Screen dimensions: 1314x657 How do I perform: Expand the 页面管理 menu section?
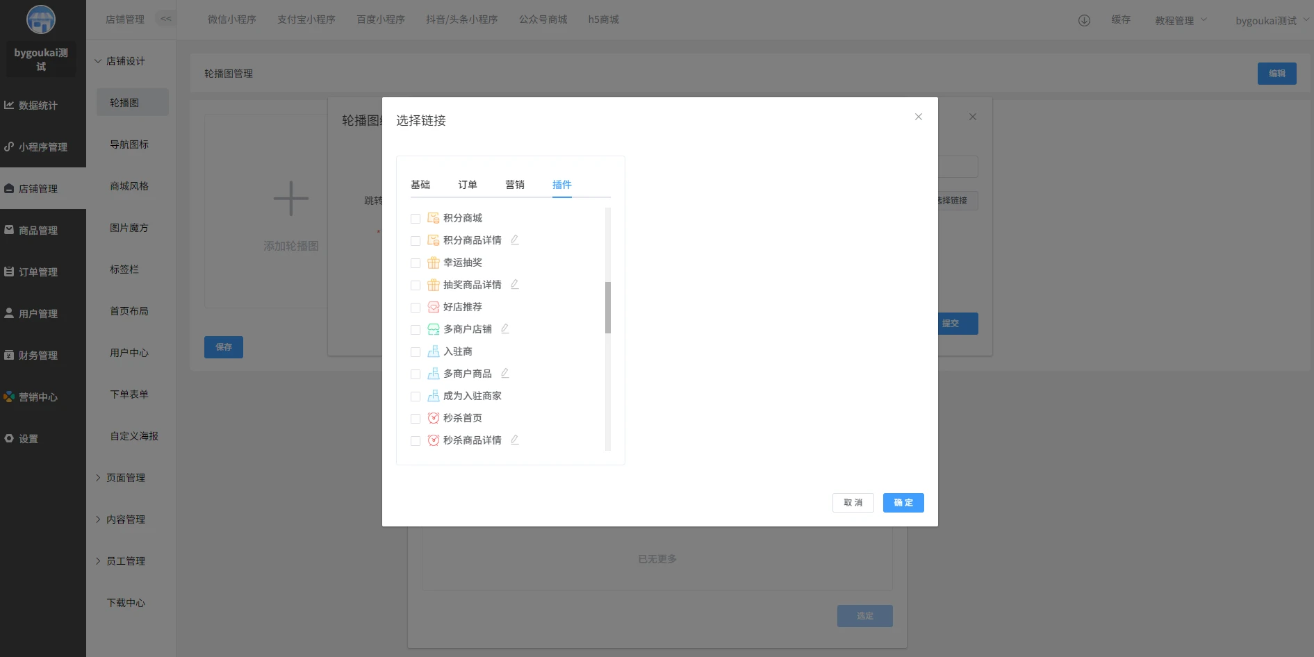tap(125, 478)
